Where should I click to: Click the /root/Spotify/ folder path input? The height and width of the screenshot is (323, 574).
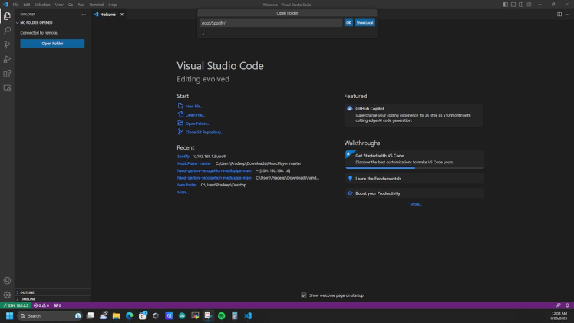pos(270,23)
